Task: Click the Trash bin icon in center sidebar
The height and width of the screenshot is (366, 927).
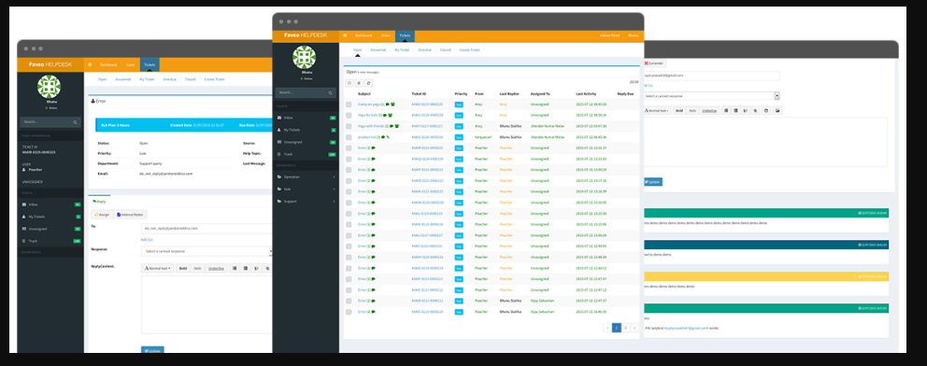Action: [279, 154]
